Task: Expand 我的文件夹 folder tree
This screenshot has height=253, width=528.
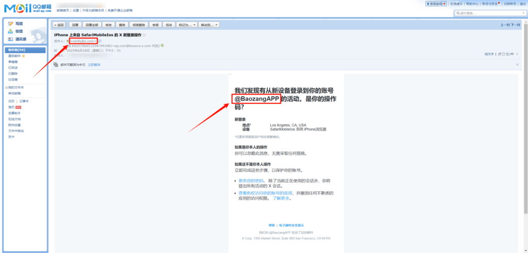Action: [6, 87]
